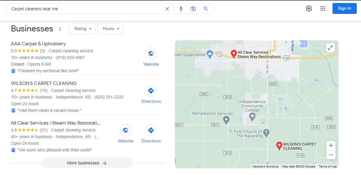The height and width of the screenshot is (175, 361).
Task: Start voice search with the microphone icon
Action: click(x=181, y=9)
